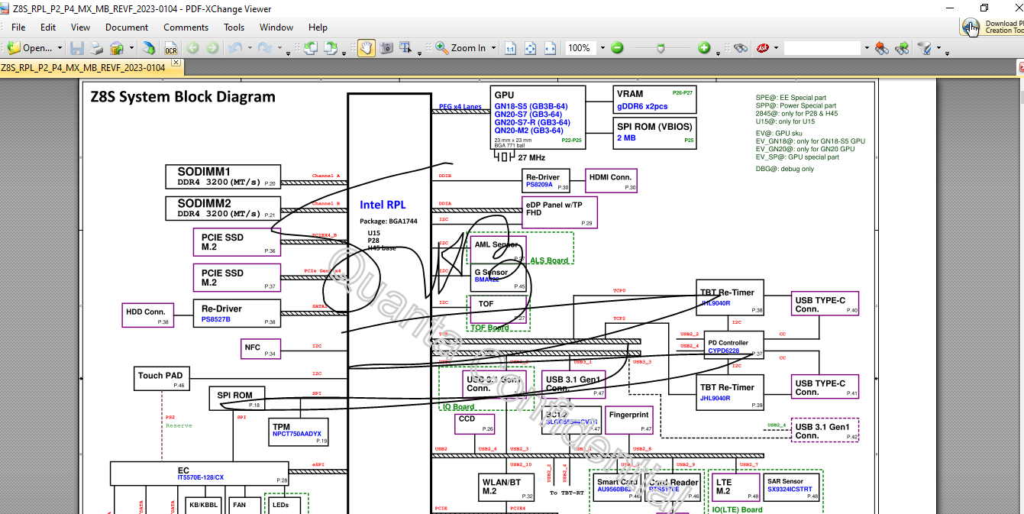Select the Z8S_RPL_P2_P4_MX_MB_REVF_2023-0104 document tab
1024x514 pixels.
[83, 67]
